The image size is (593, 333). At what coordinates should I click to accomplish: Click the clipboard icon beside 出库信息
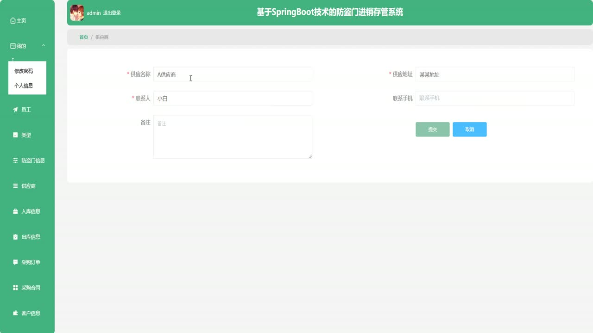[15, 237]
